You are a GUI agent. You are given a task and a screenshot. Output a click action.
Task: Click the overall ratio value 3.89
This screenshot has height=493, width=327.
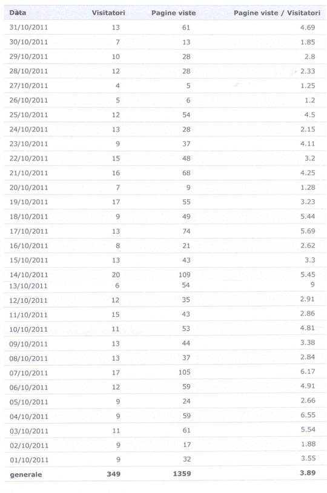(308, 473)
